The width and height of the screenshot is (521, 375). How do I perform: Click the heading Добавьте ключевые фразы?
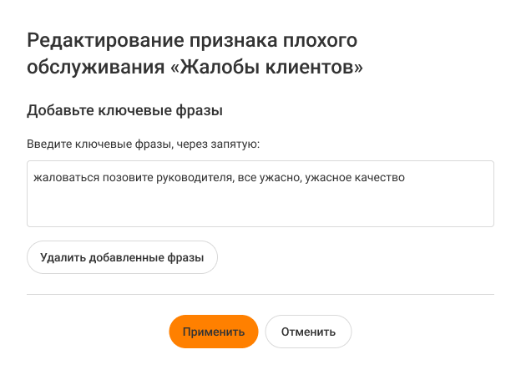pyautogui.click(x=124, y=110)
